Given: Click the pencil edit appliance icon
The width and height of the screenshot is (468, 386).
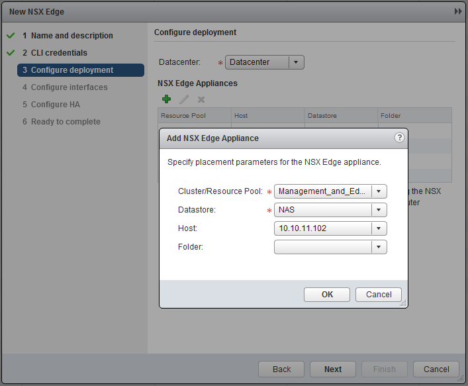Looking at the screenshot, I should [x=184, y=99].
